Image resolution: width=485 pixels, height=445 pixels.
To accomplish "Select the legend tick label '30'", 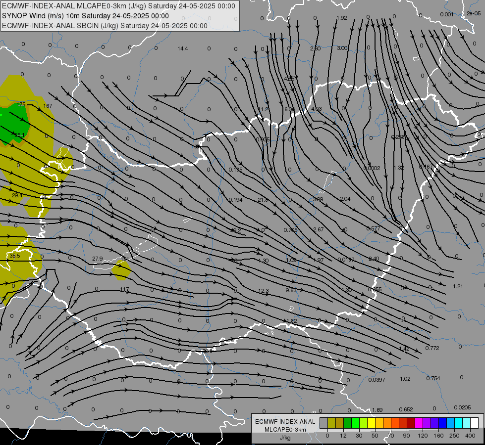I will coord(359,436).
